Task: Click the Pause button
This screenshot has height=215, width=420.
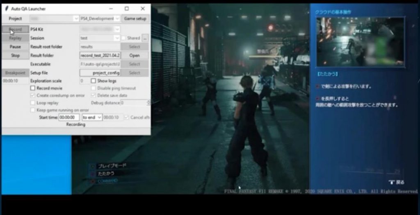Action: coord(15,47)
